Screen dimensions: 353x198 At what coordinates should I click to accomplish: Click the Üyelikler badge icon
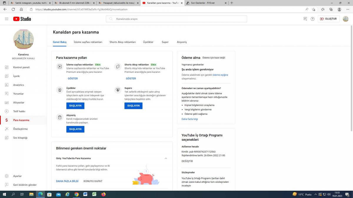click(60, 90)
